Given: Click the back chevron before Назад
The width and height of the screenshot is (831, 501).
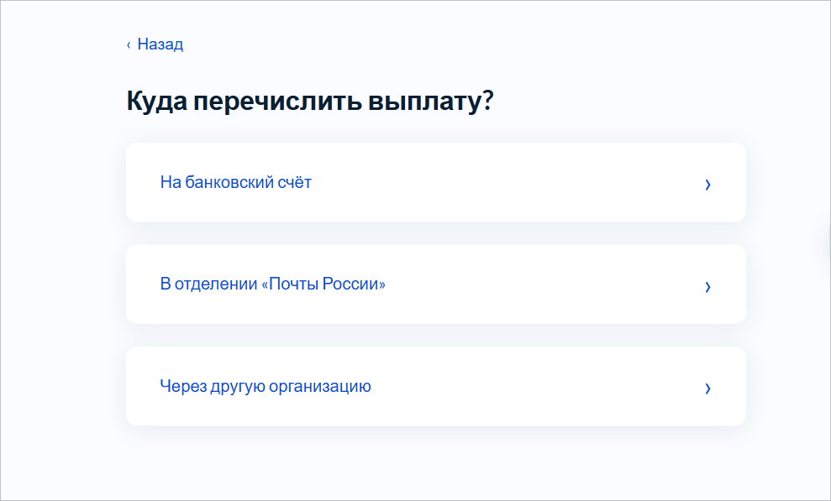Looking at the screenshot, I should [129, 45].
